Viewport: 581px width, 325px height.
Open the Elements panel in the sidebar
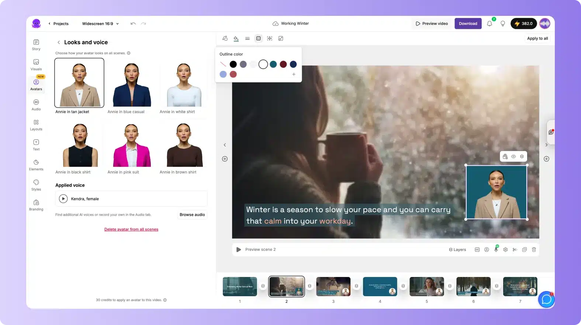[x=36, y=165]
